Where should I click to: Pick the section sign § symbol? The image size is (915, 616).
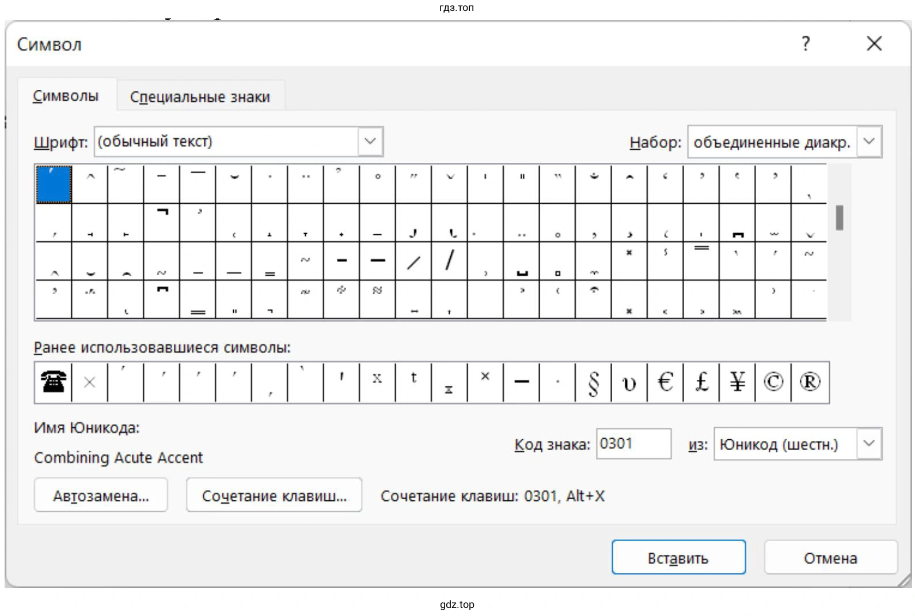593,382
